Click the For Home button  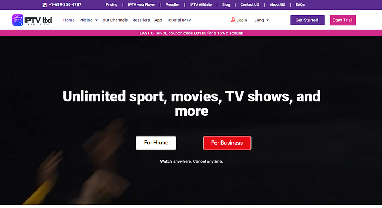tap(156, 143)
